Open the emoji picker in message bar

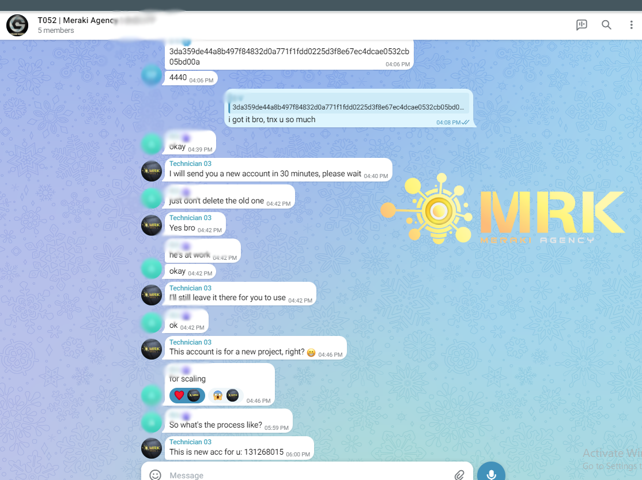tap(155, 475)
